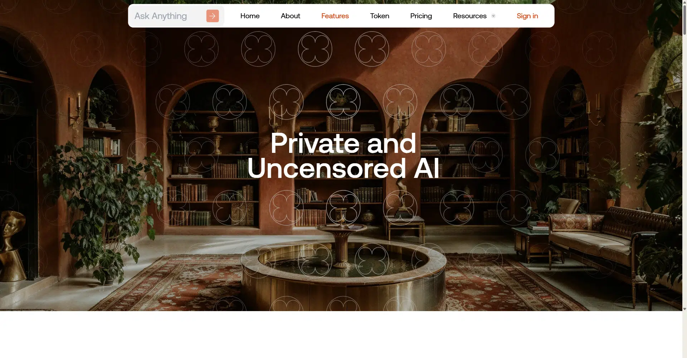This screenshot has height=358, width=687.
Task: Select the highlighted Features nav item
Action: tap(335, 16)
